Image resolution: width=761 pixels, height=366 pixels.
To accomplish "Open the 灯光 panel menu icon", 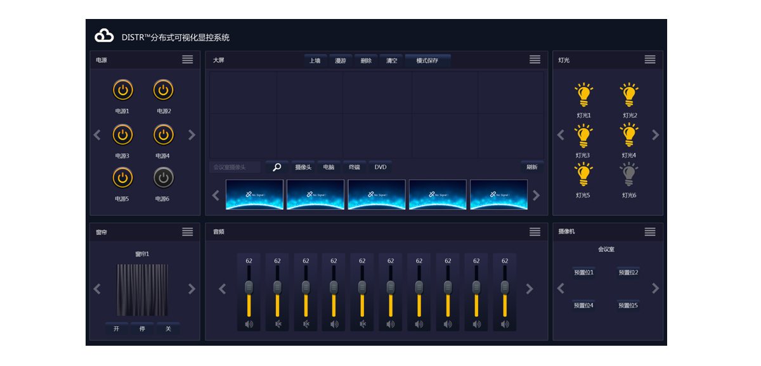I will [650, 60].
